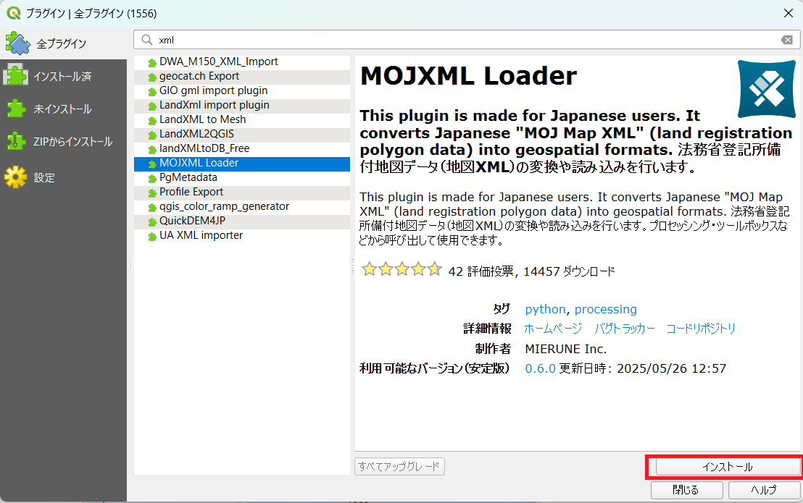Select landXMLtoDB_Free plugin
The height and width of the screenshot is (503, 803).
click(x=242, y=148)
